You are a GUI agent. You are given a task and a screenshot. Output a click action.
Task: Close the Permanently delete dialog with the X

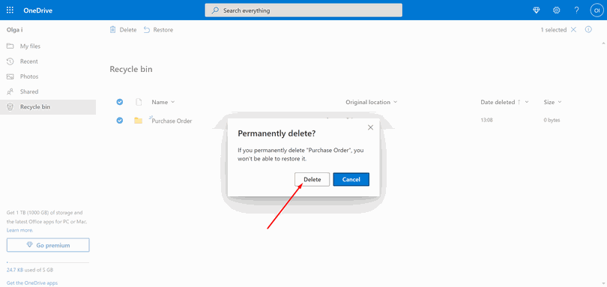tap(370, 127)
